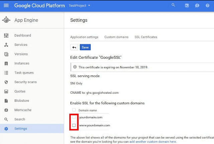Screen dimensions: 214x144
Task: Save the certificate changes
Action: click(85, 47)
